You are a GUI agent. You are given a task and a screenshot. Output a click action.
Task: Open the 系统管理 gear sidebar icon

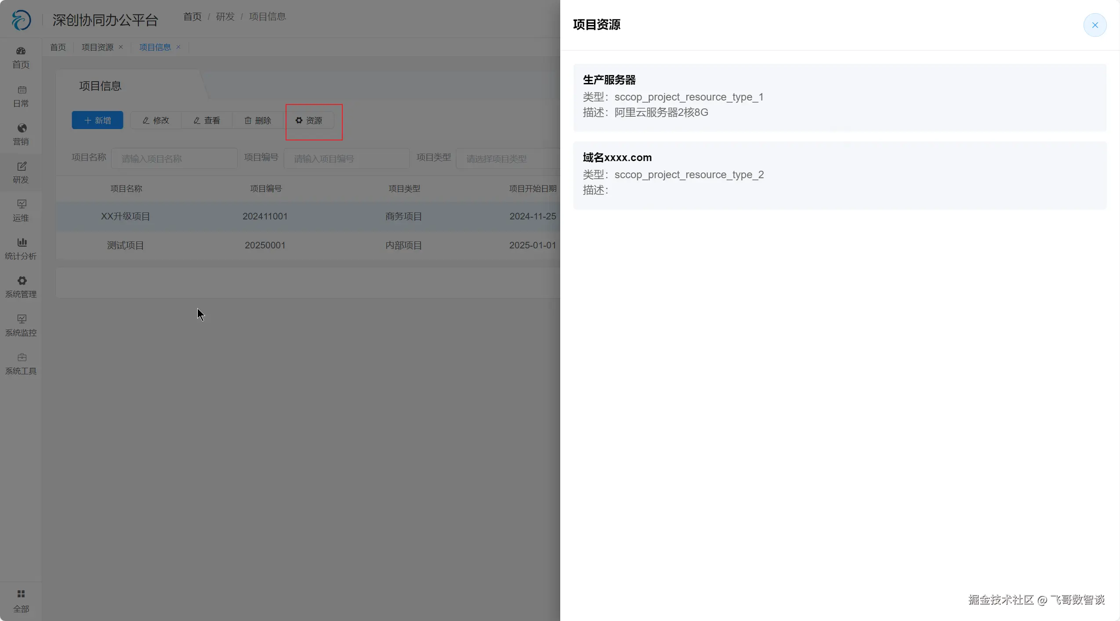coord(22,281)
